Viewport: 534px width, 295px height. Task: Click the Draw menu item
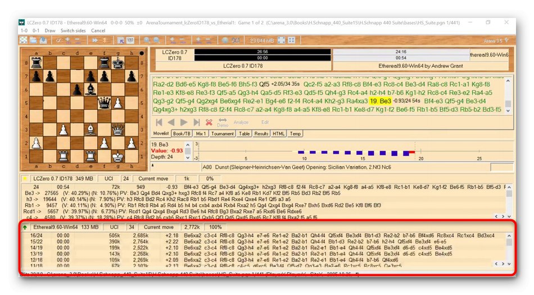click(49, 31)
